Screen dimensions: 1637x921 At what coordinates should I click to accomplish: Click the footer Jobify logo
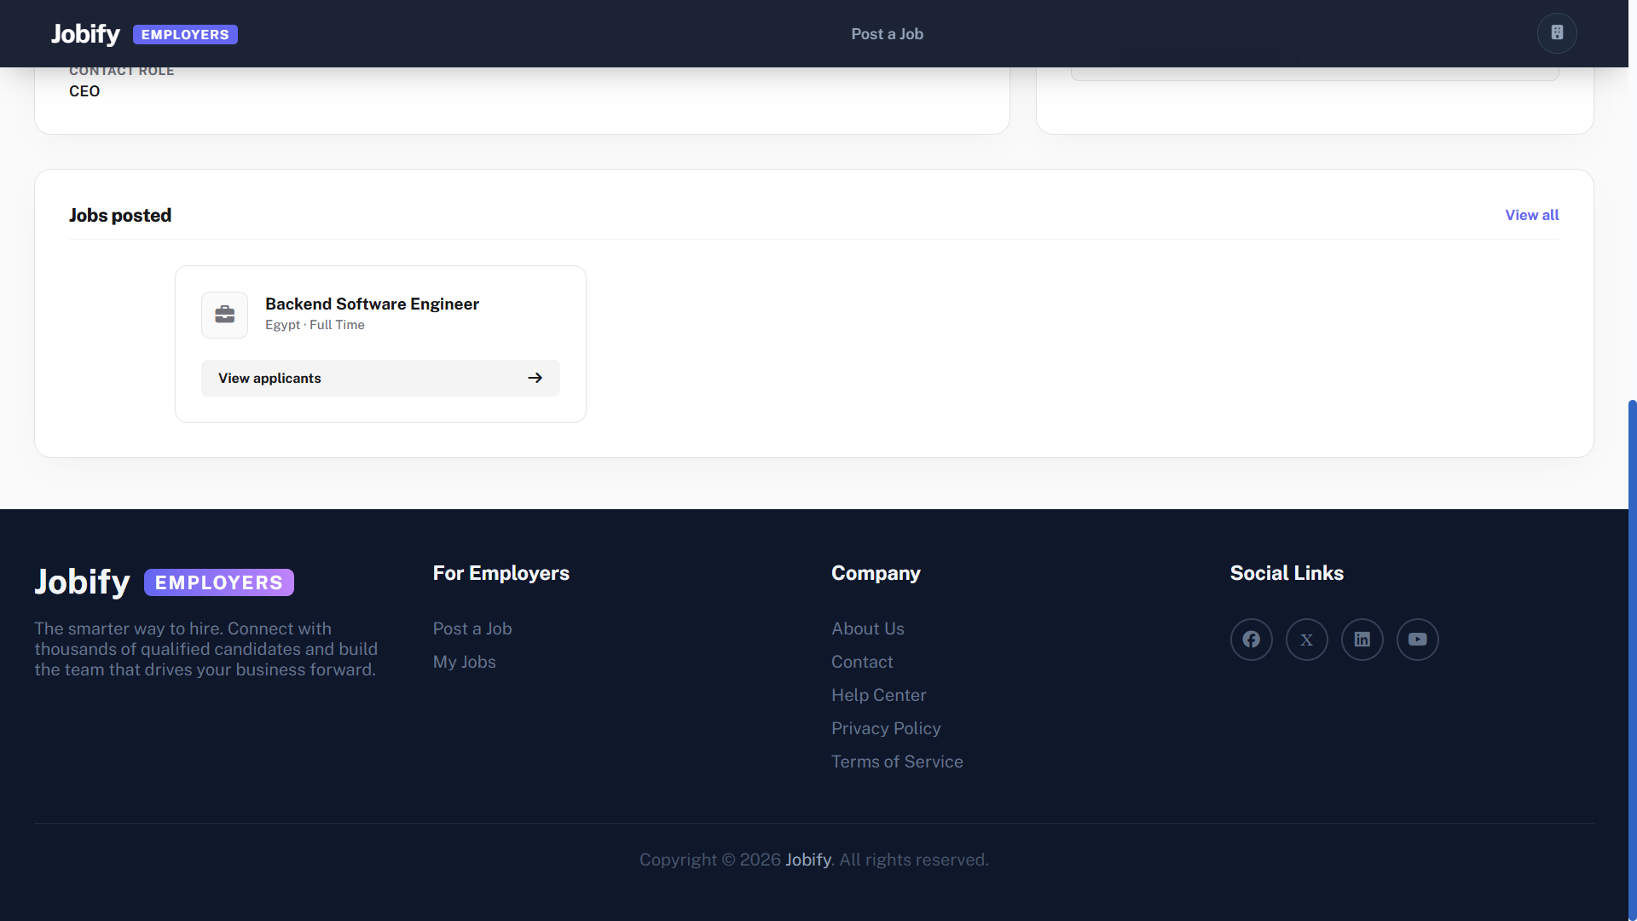click(82, 582)
